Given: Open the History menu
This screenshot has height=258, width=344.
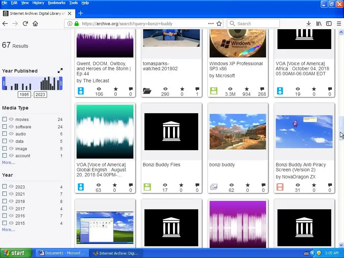Looking at the screenshot, I should [x=38, y=3].
